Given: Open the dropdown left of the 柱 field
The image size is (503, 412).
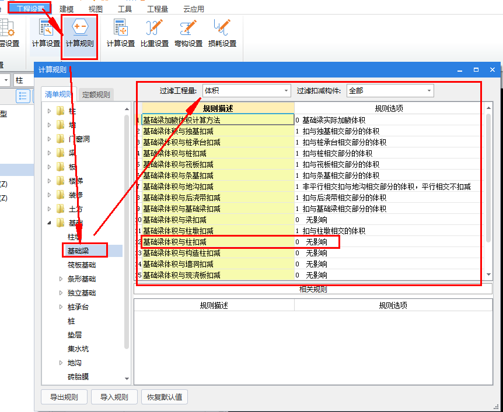Looking at the screenshot, I should click(6, 80).
